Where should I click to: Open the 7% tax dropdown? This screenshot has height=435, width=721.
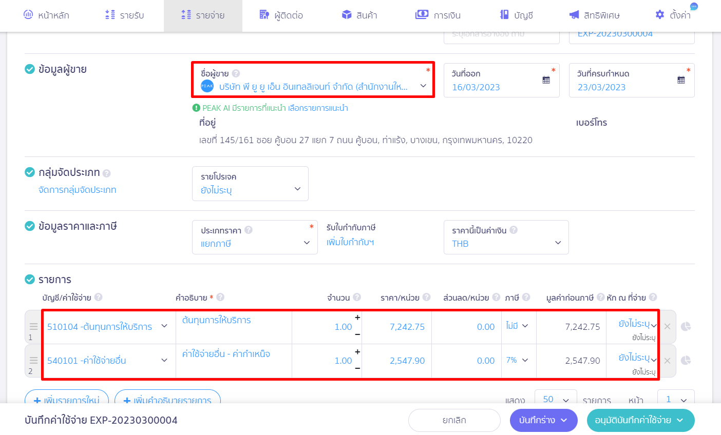518,360
